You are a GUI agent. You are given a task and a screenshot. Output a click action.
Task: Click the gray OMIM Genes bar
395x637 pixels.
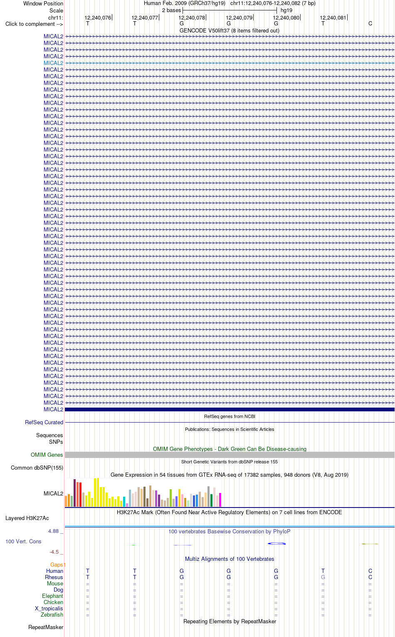coord(230,455)
